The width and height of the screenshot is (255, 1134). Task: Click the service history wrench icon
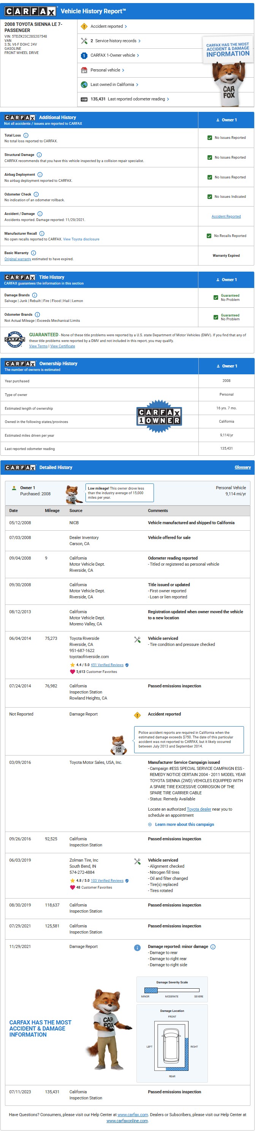tap(84, 41)
